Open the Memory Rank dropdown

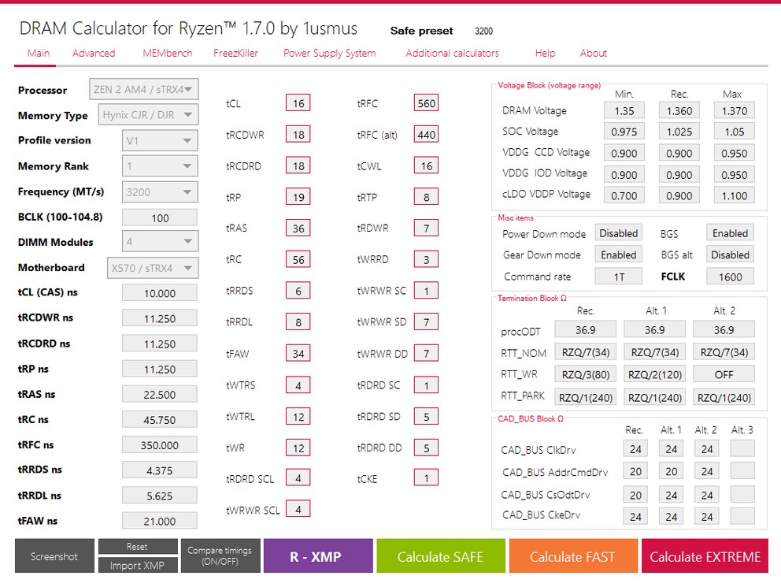tap(159, 166)
